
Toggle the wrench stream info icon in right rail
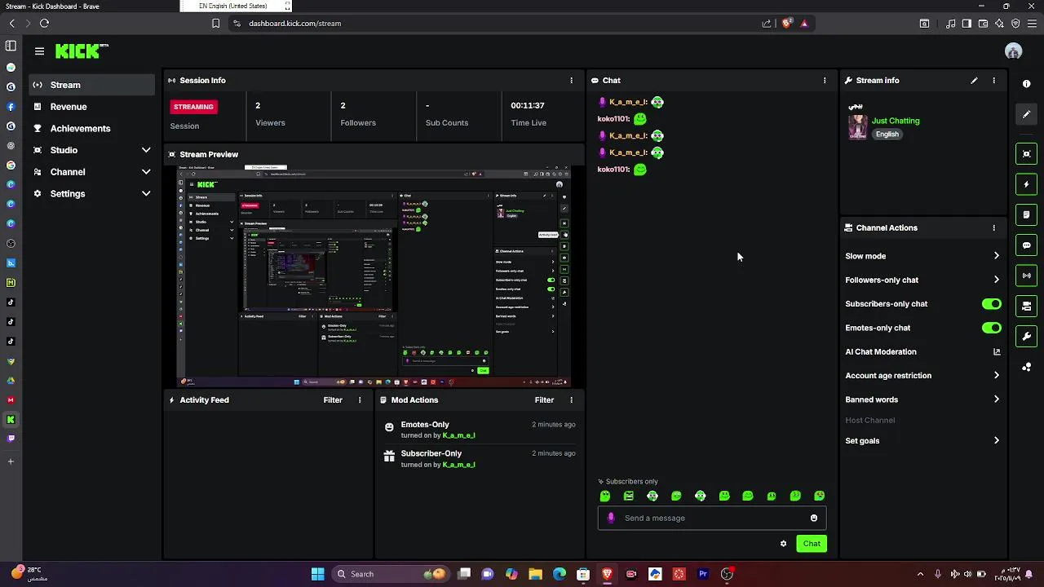1027,336
